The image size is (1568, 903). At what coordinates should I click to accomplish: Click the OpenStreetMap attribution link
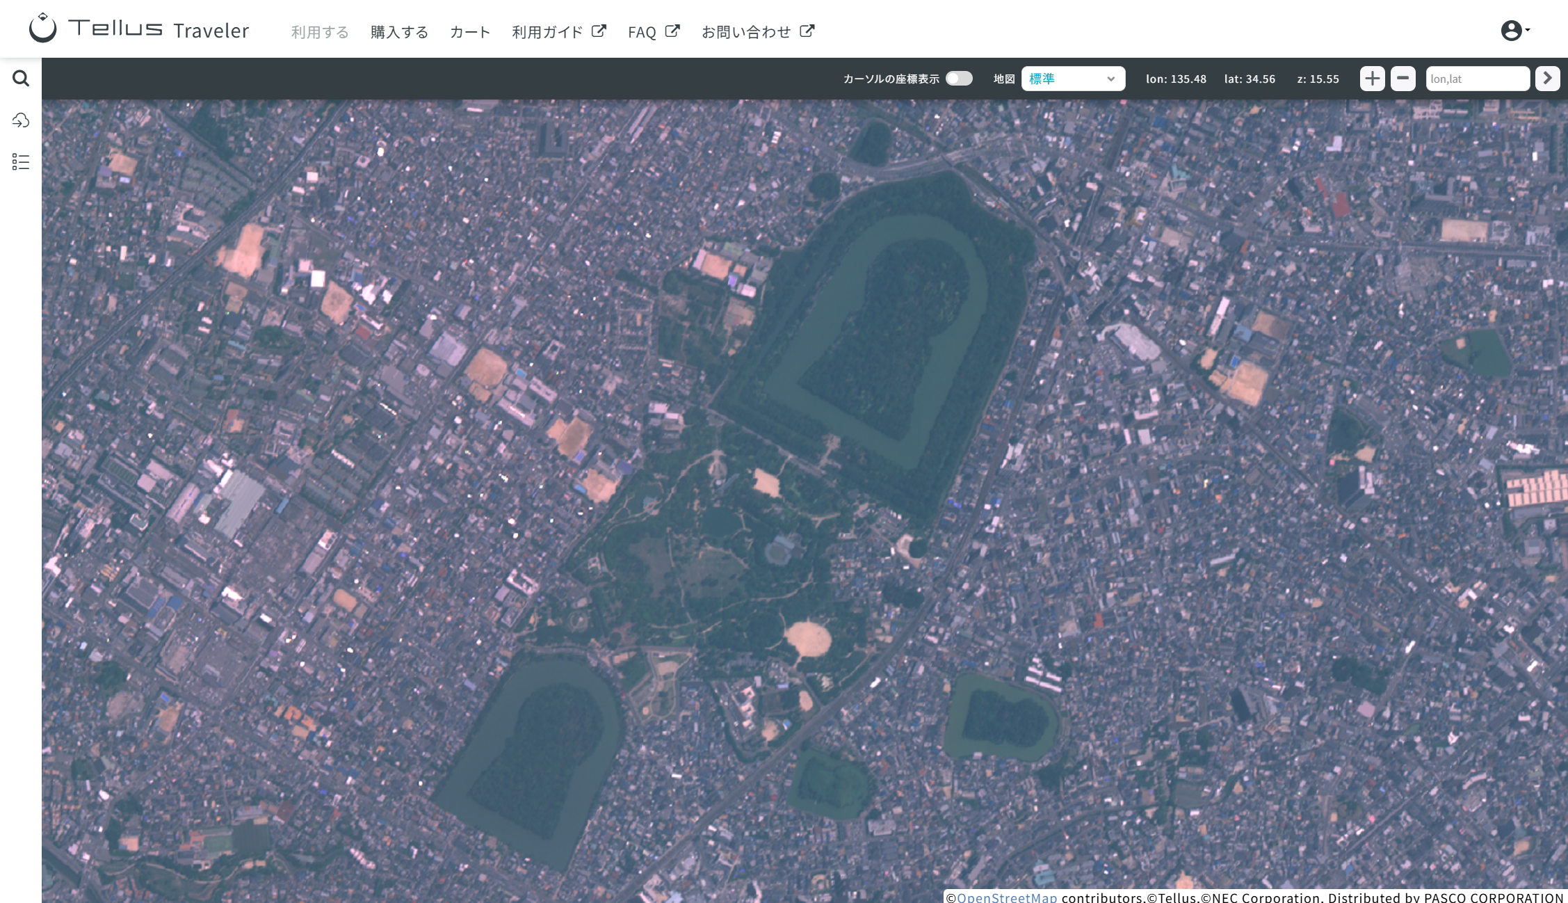(x=1007, y=897)
